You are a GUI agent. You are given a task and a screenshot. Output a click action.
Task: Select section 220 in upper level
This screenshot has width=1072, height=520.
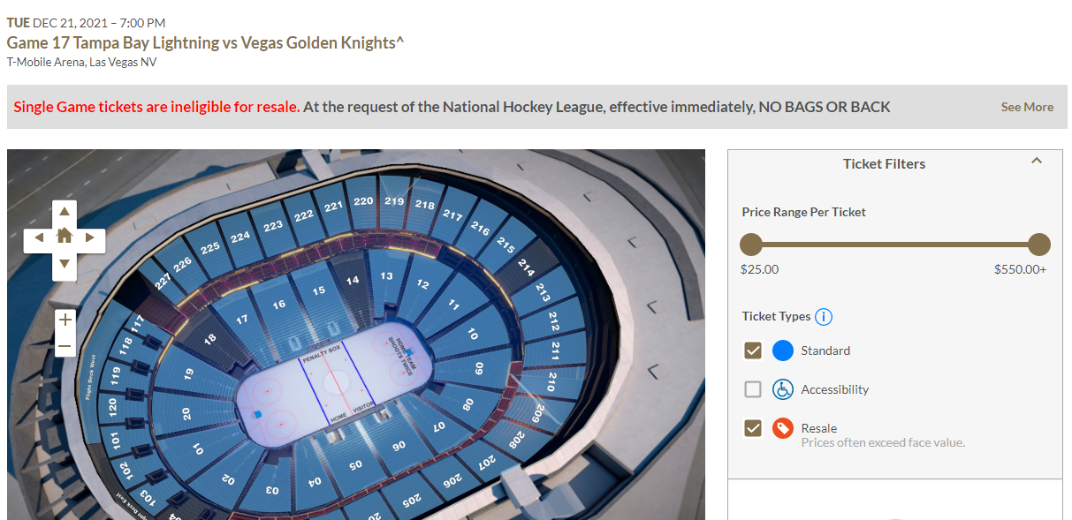[x=363, y=201]
